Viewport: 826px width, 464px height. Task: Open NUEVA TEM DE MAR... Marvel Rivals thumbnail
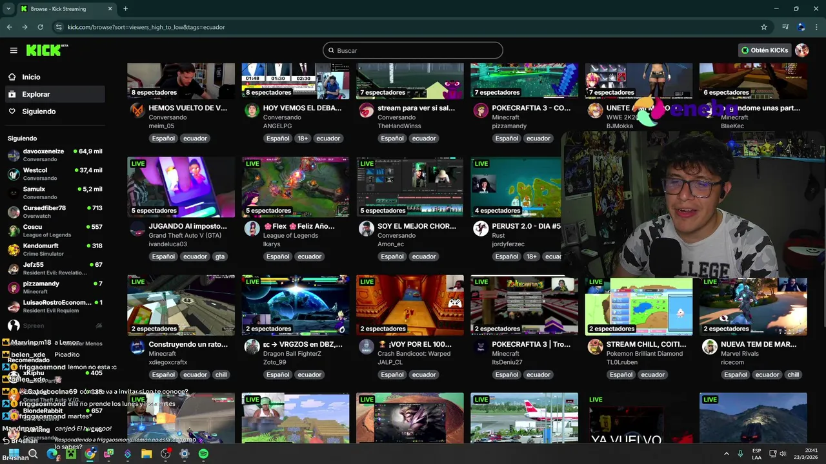pos(753,305)
